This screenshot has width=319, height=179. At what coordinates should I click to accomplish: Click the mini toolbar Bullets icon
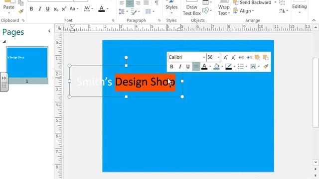(x=241, y=67)
